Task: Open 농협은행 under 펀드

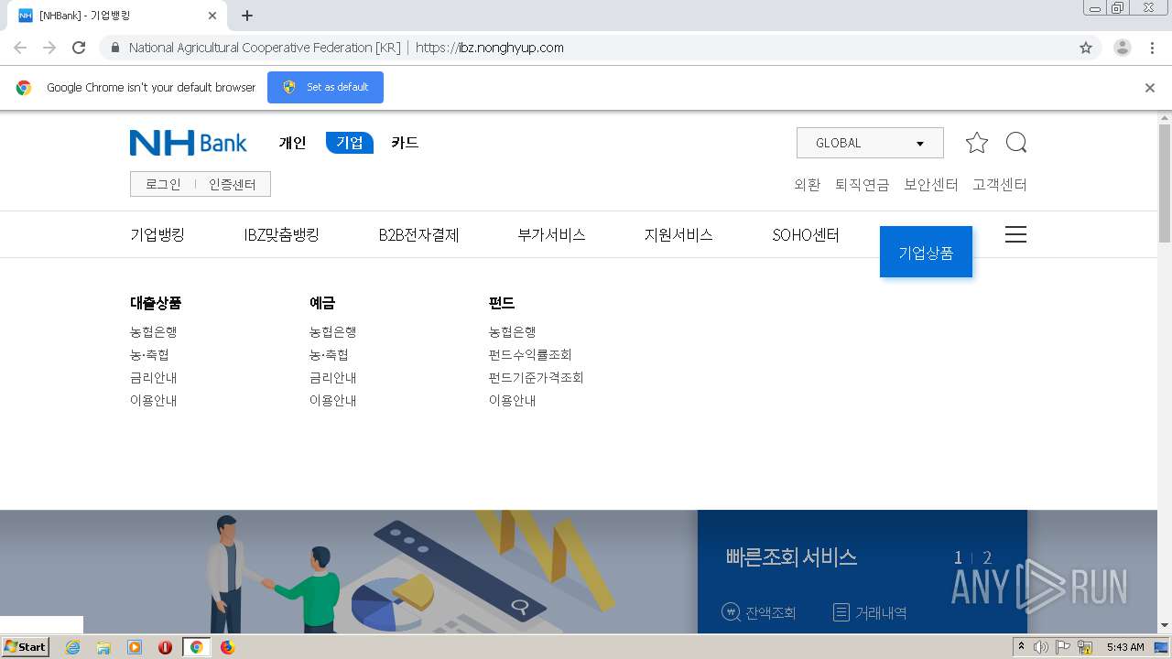Action: (513, 331)
